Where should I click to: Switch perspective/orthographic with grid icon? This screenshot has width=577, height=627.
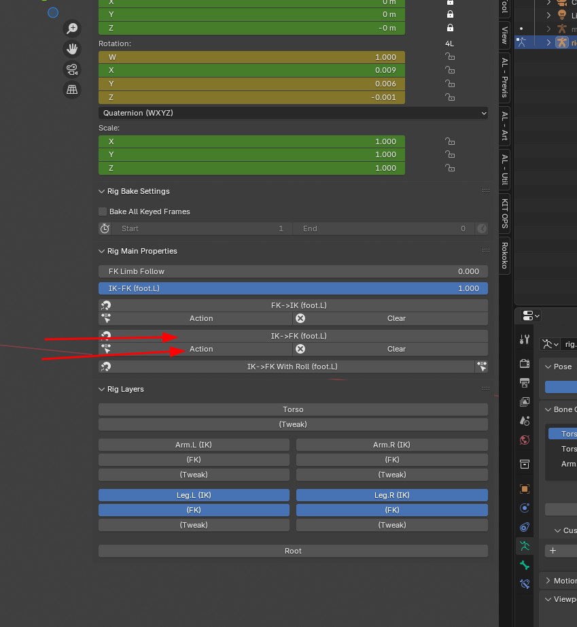(72, 90)
